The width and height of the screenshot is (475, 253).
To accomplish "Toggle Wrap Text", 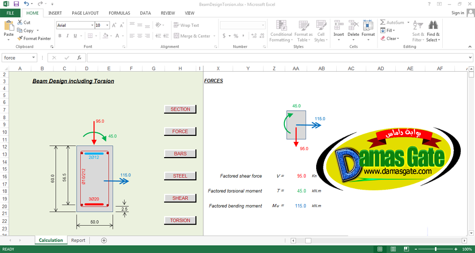I will coord(186,25).
